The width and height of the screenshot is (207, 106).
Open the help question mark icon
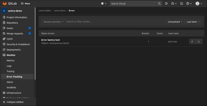tap(188, 4)
